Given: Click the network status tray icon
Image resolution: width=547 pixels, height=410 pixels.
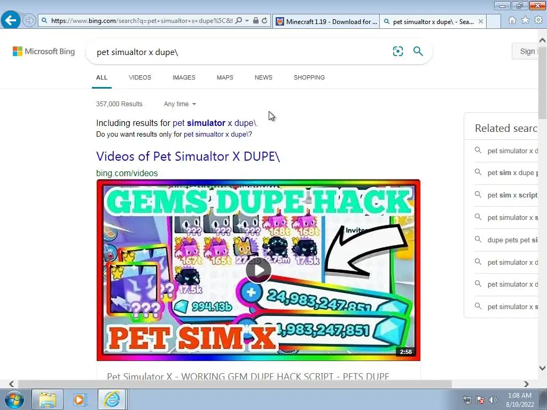Looking at the screenshot, I should coord(467,400).
